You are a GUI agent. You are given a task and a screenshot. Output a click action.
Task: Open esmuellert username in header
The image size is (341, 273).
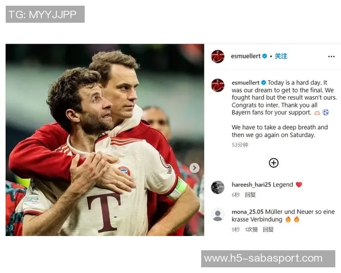[246, 56]
